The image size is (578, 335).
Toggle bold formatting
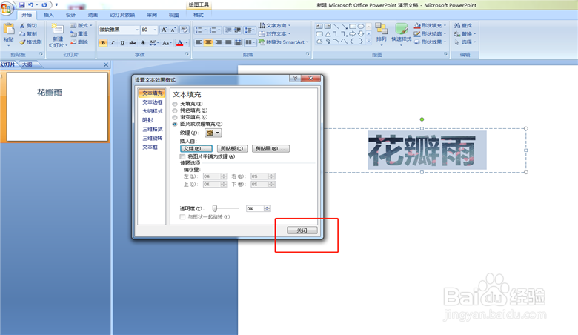coord(103,43)
